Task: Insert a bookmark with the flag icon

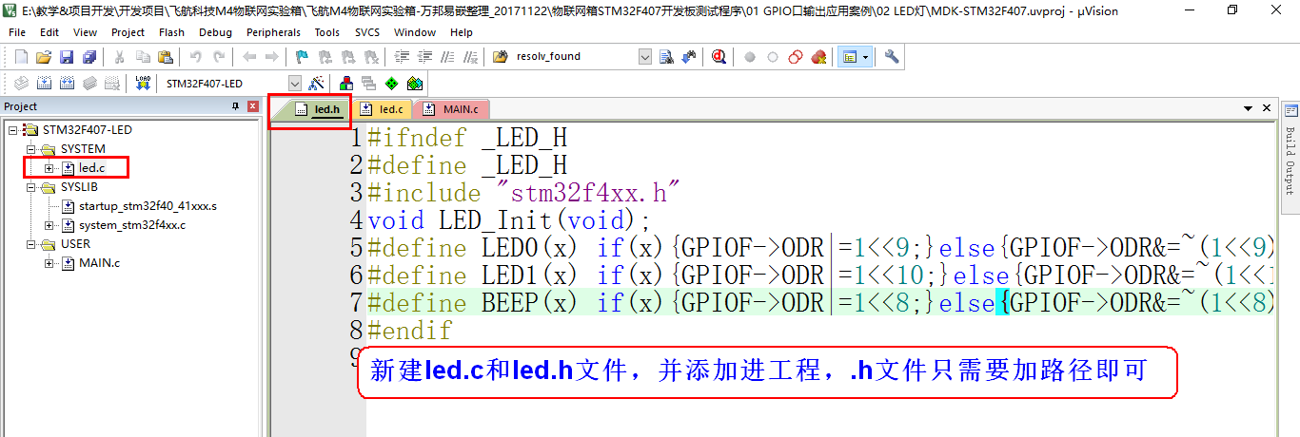Action: [302, 57]
